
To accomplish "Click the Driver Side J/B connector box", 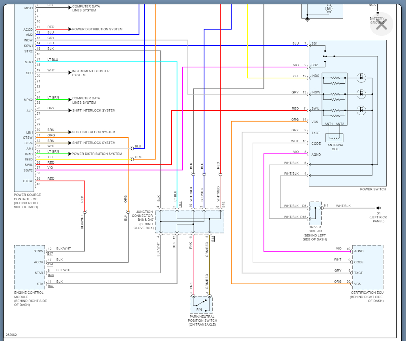I will [x=315, y=213].
